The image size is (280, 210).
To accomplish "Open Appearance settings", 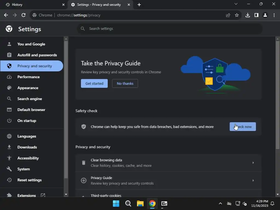I will pyautogui.click(x=32, y=88).
